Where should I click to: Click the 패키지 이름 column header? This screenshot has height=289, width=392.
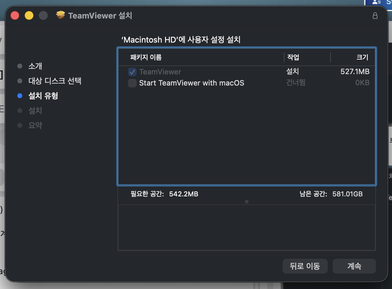146,57
